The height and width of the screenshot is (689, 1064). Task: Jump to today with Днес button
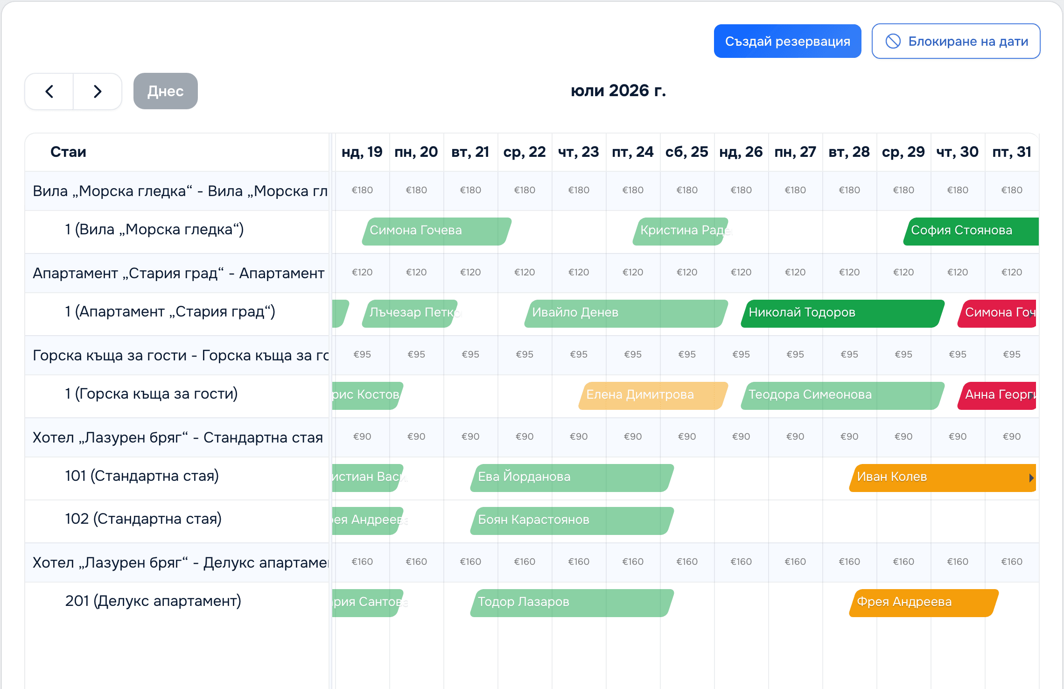coord(165,91)
